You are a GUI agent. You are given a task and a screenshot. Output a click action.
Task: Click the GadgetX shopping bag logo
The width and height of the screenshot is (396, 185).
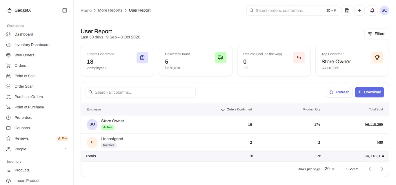10,10
